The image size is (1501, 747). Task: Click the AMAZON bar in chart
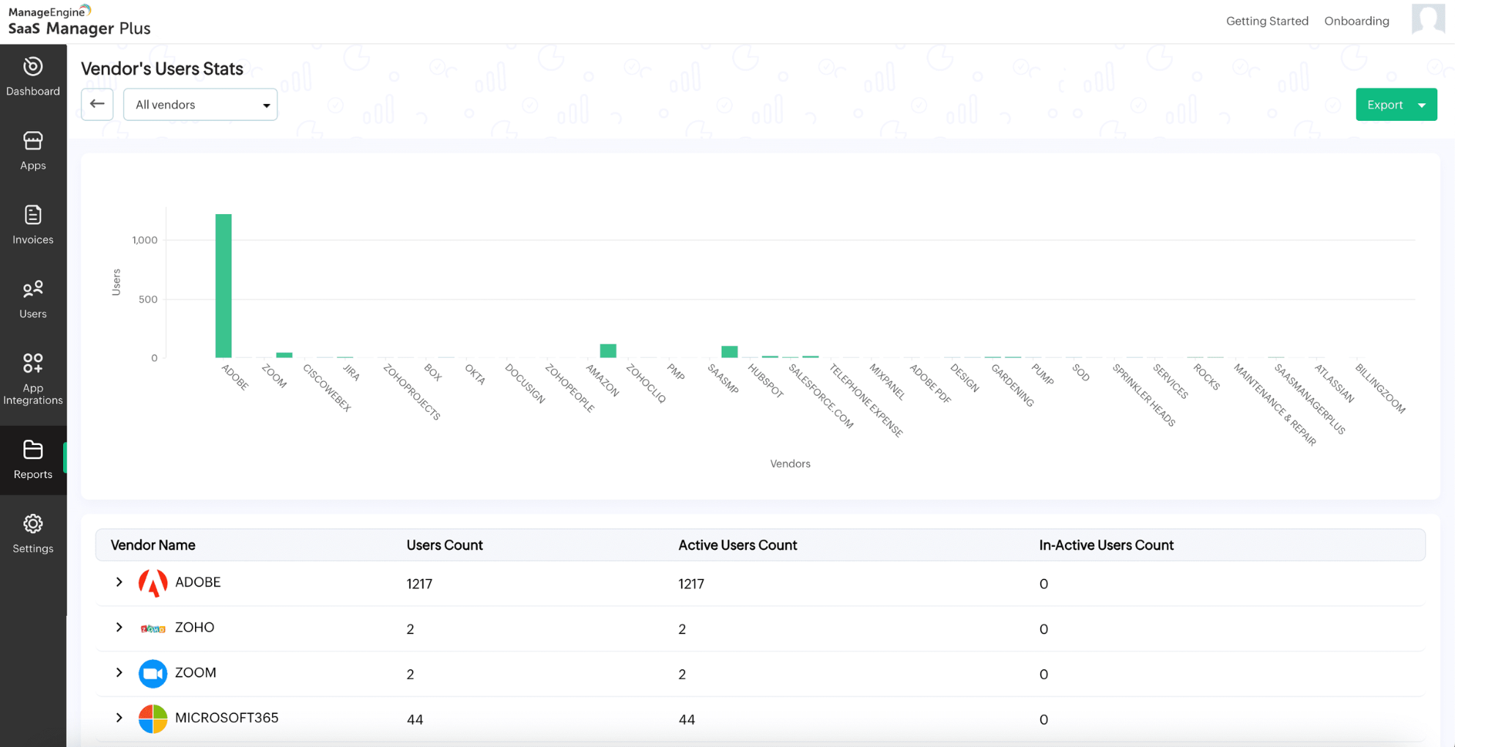[x=608, y=350]
